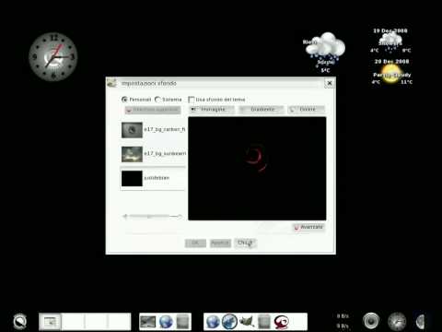
Task: Open the GIMP mascot launcher icon
Action: [247, 322]
